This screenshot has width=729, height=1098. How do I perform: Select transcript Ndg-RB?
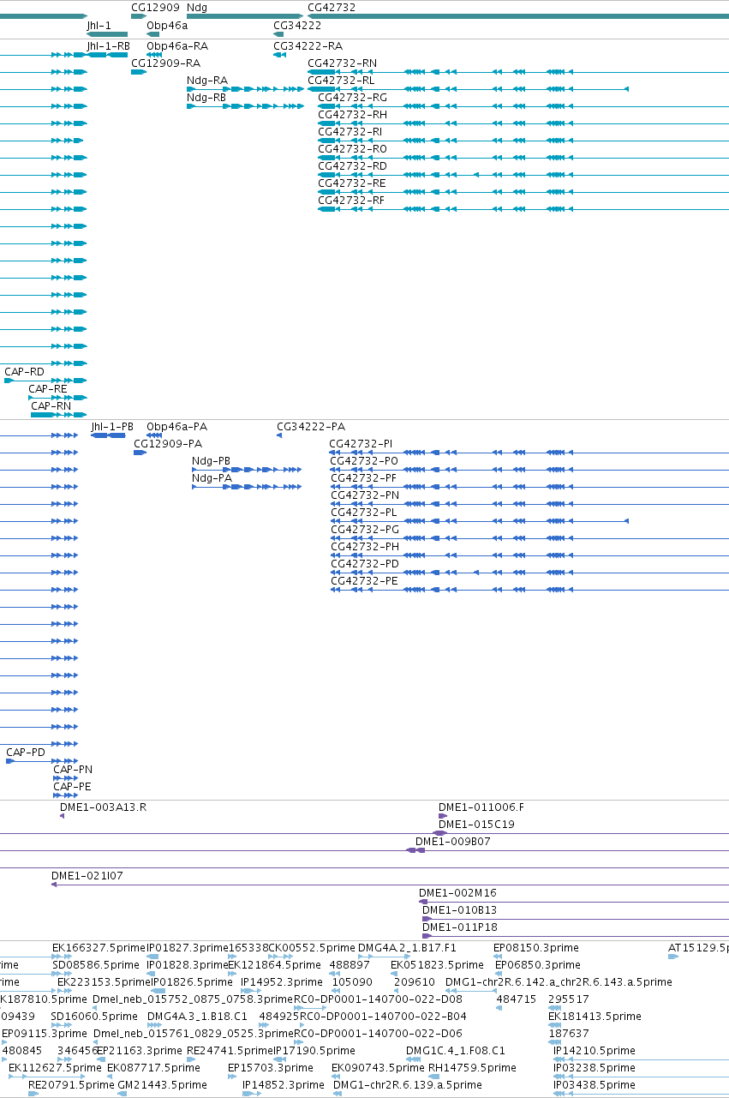206,97
